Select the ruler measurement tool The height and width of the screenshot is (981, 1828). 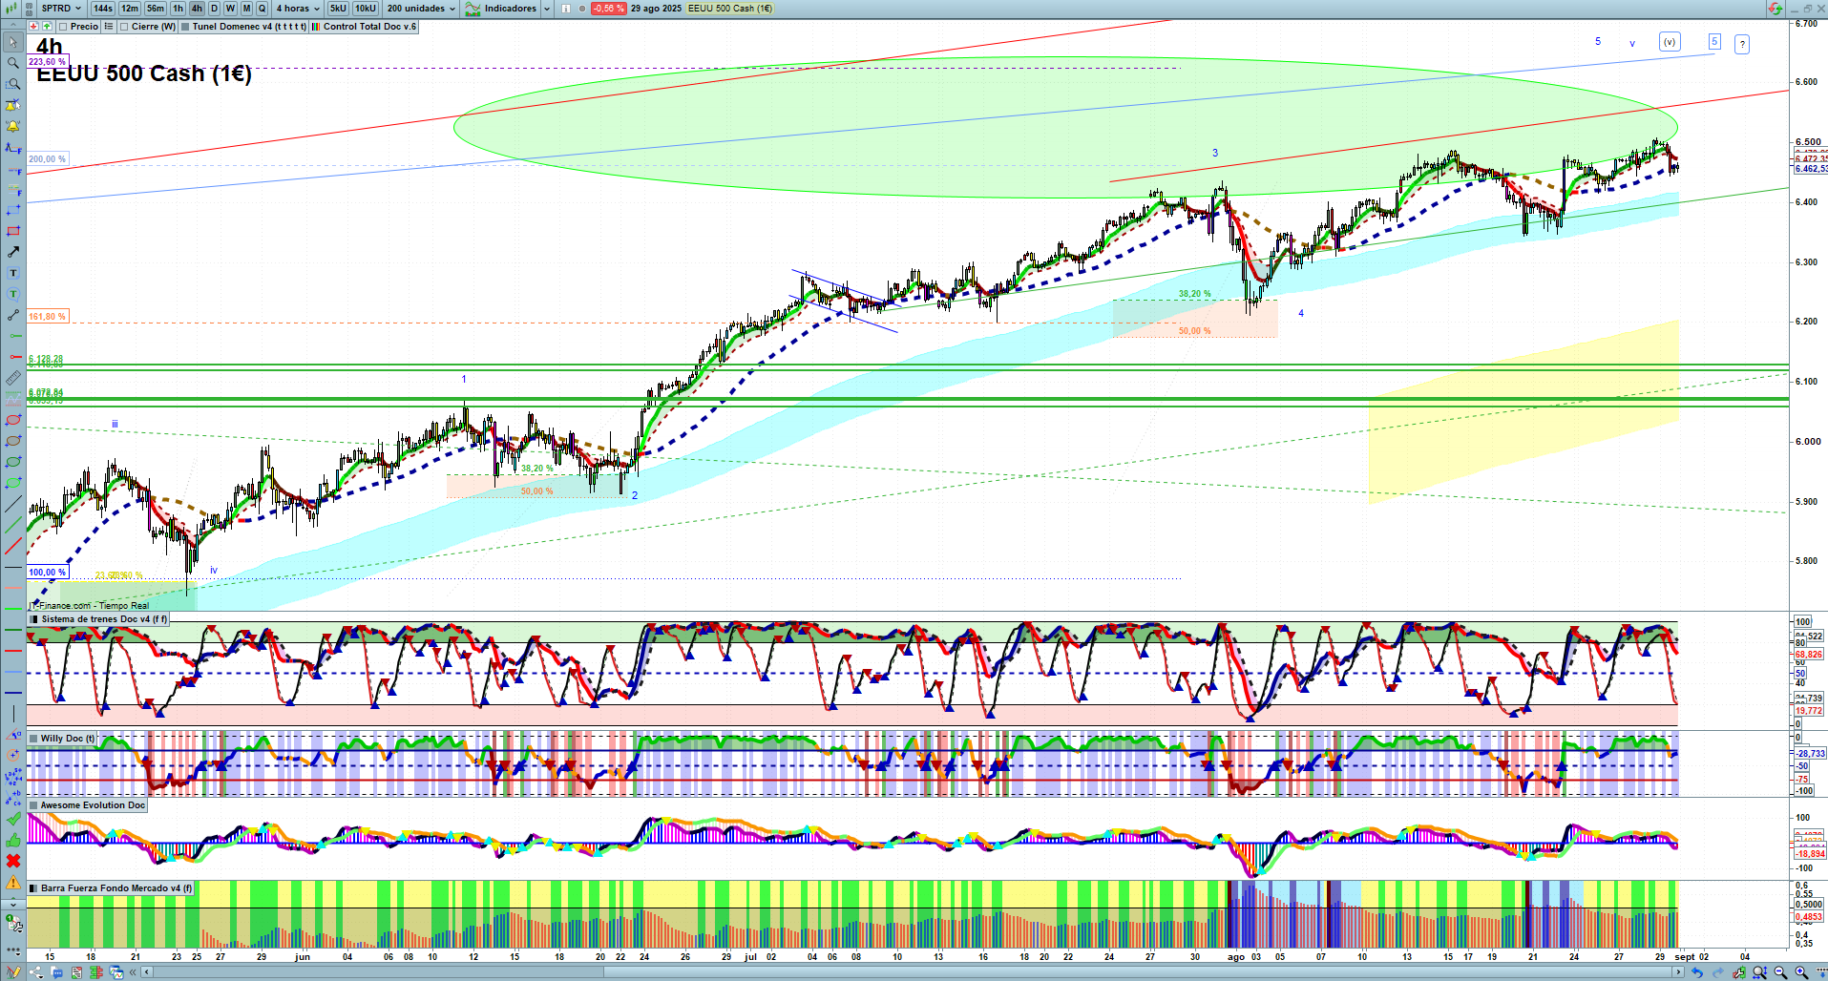[x=13, y=378]
